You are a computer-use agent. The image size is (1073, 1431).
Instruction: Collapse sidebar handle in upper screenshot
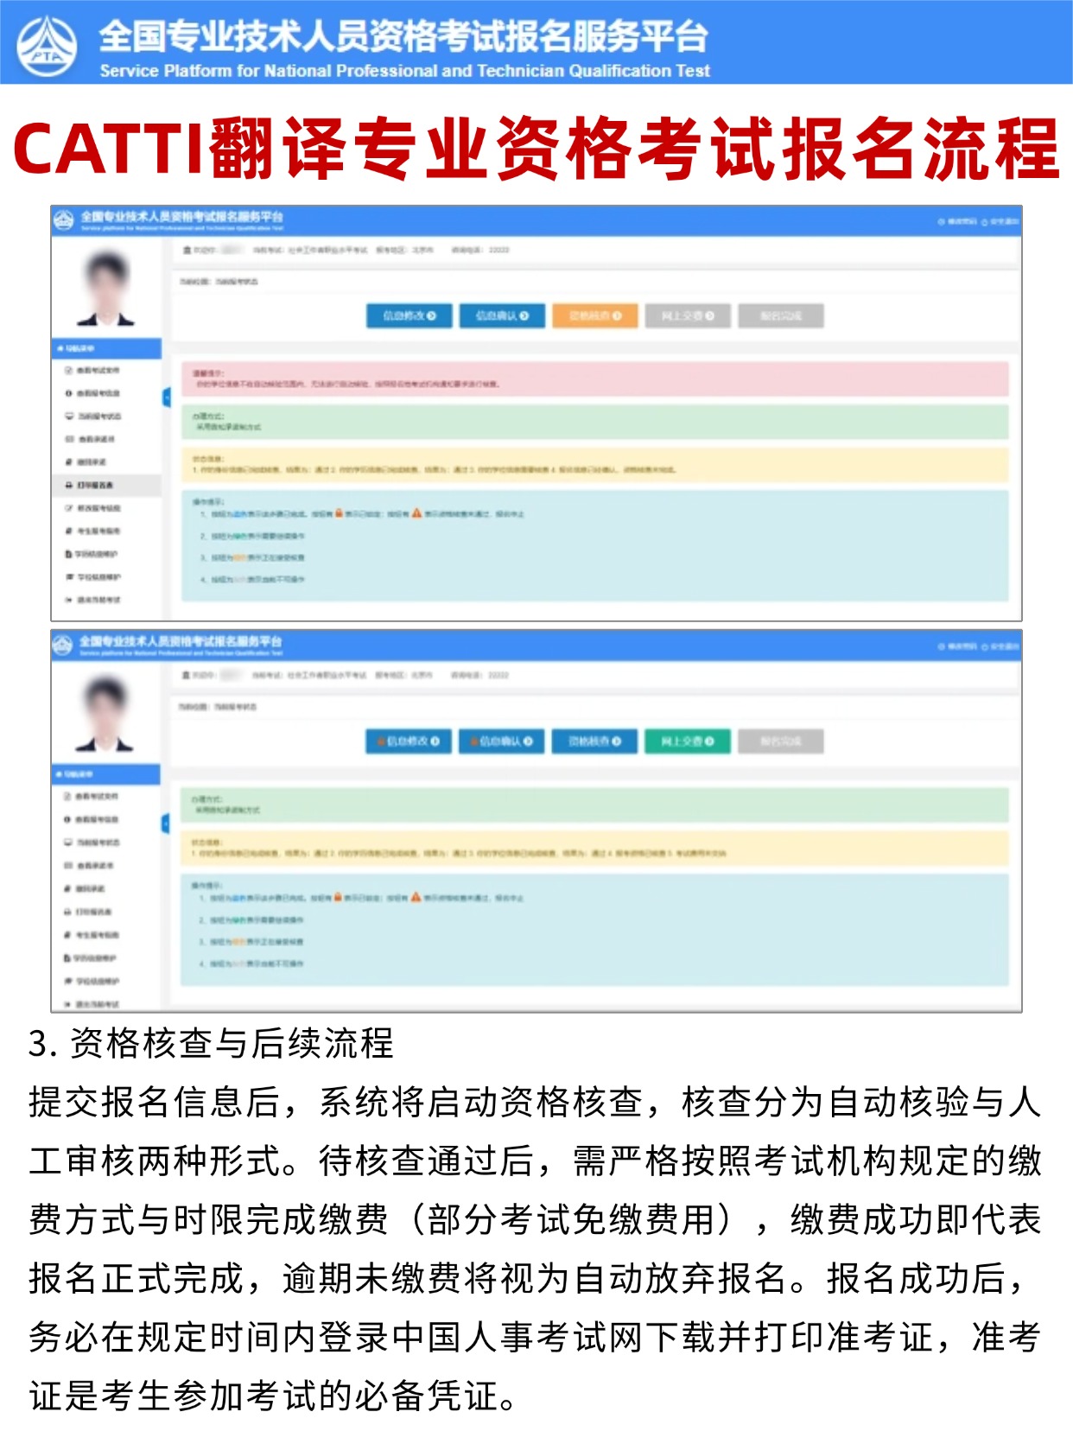tap(167, 397)
